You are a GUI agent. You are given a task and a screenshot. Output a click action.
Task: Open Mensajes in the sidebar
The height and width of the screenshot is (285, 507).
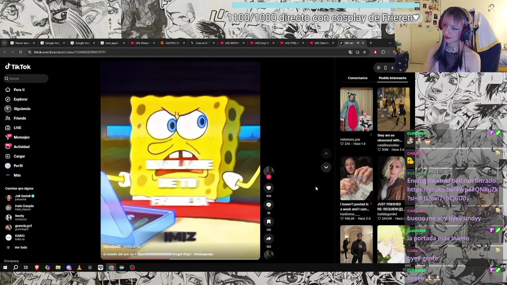21,137
